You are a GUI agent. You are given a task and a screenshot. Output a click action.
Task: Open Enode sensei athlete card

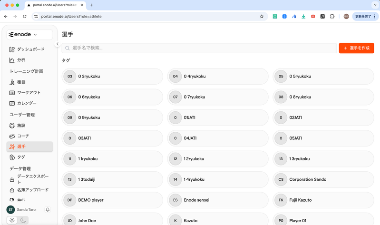[x=218, y=200]
